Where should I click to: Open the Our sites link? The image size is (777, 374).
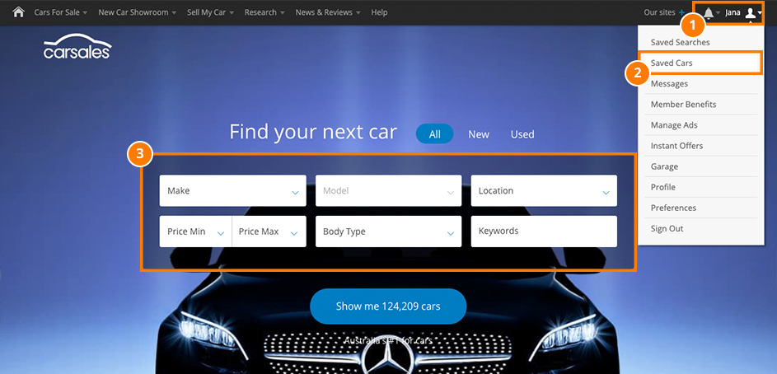[659, 12]
